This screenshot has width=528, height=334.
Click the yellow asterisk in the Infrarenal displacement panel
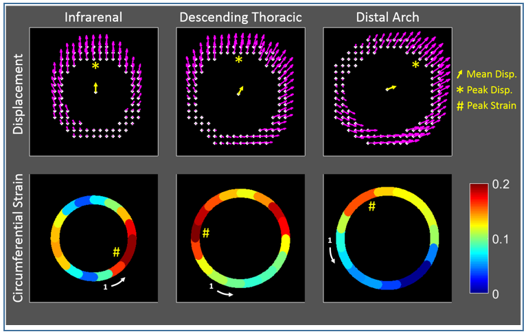[x=96, y=66]
